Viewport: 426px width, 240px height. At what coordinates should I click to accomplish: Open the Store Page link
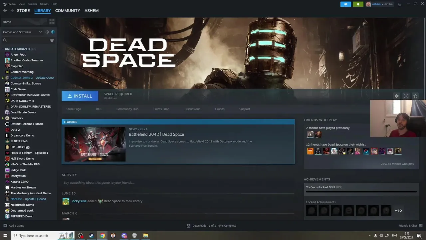(x=74, y=109)
